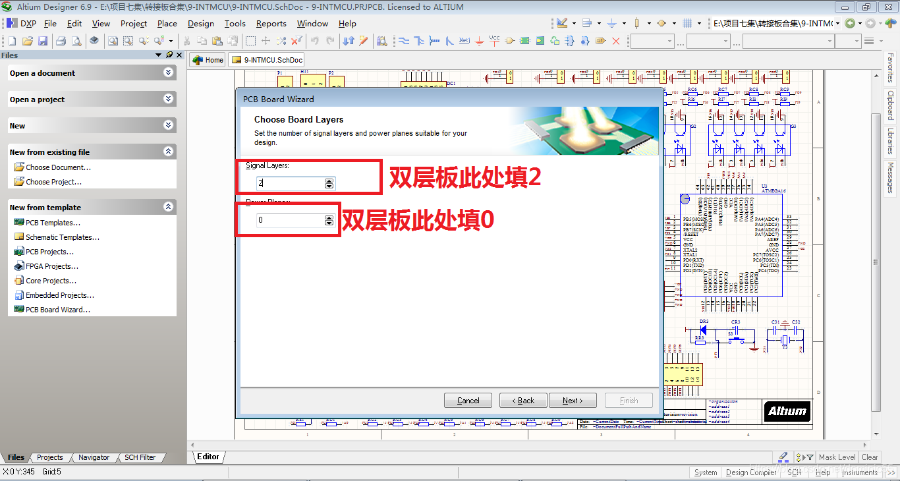Image resolution: width=900 pixels, height=481 pixels.
Task: Place bus tool
Action: (x=418, y=41)
